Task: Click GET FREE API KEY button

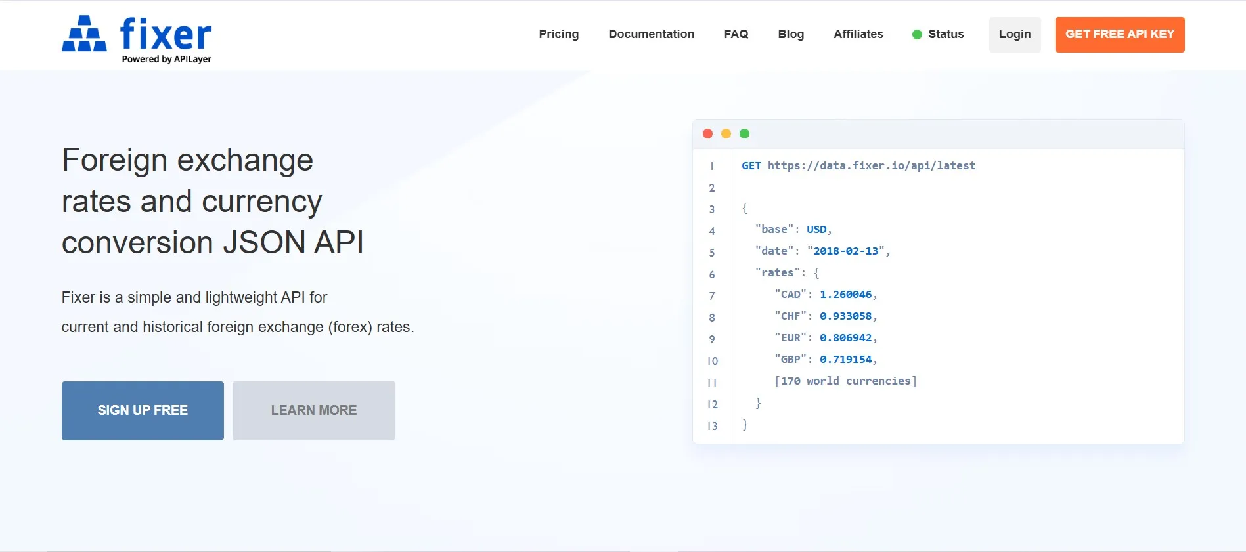Action: 1120,35
